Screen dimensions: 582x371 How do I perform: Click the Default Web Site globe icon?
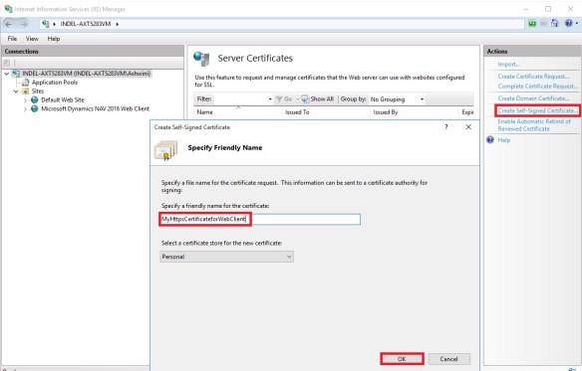(35, 99)
